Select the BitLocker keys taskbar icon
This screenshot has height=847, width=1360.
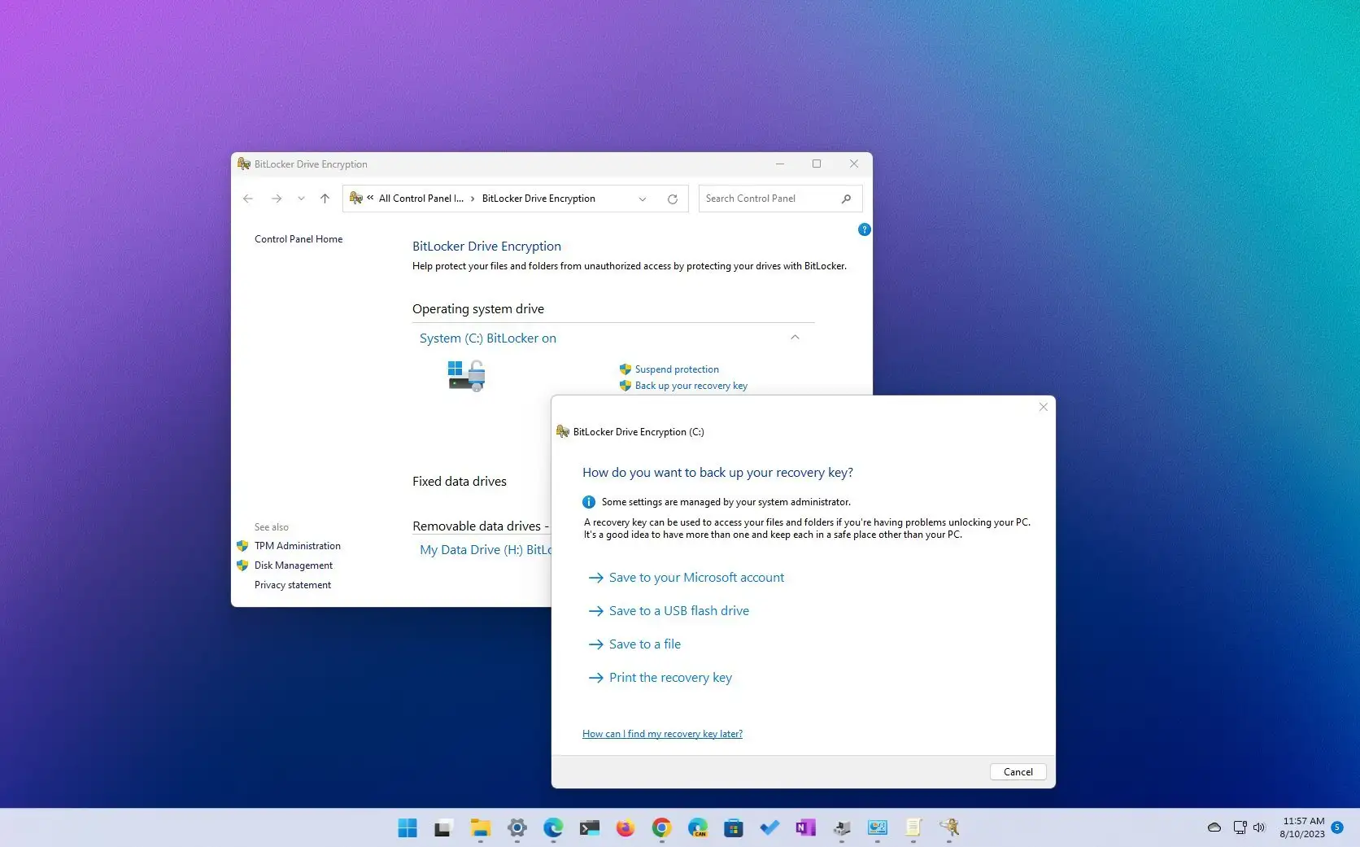949,828
